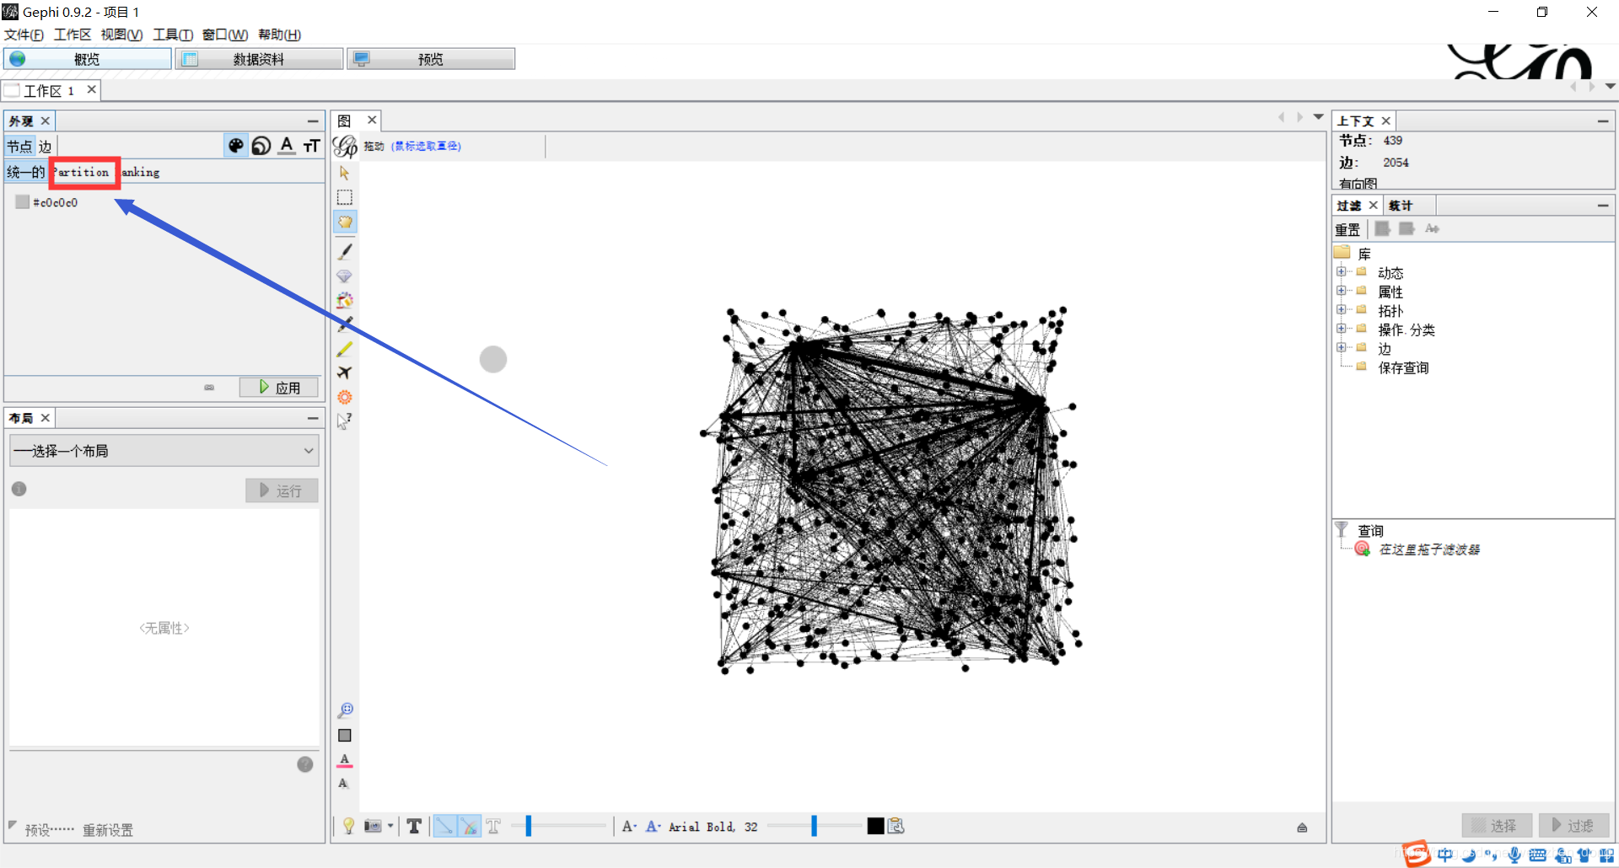Click the 重置 filter reset button
Viewport: 1619px width, 868px height.
click(x=1347, y=229)
